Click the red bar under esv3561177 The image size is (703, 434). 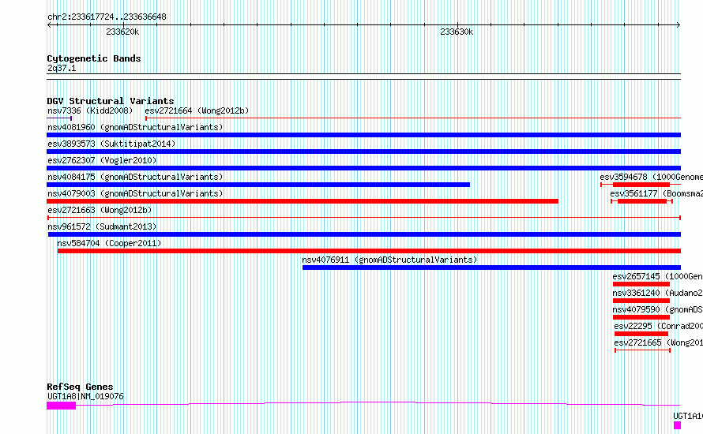[642, 201]
